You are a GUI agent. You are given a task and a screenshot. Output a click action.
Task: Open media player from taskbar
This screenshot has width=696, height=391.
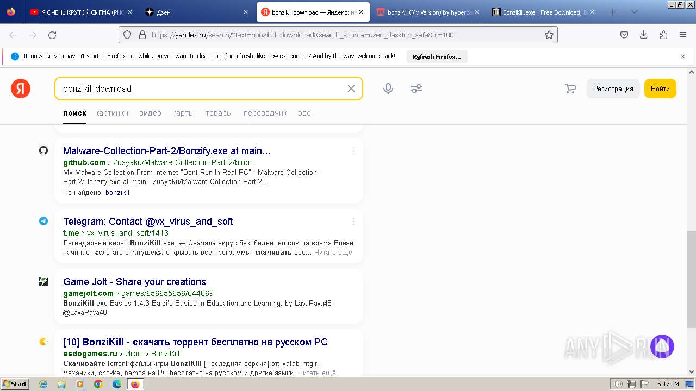pos(80,384)
